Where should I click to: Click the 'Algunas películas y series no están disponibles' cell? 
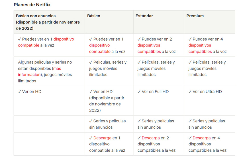click(x=49, y=72)
